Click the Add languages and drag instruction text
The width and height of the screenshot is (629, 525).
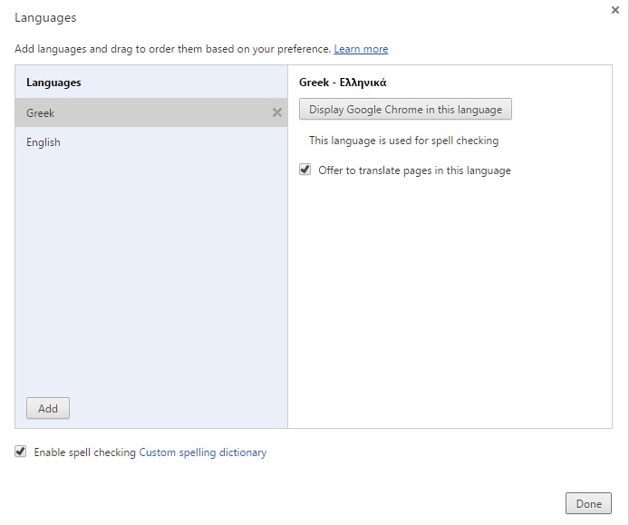[172, 49]
